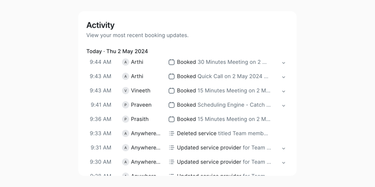Click Arthi's avatar in the 9:44 AM row

click(125, 62)
